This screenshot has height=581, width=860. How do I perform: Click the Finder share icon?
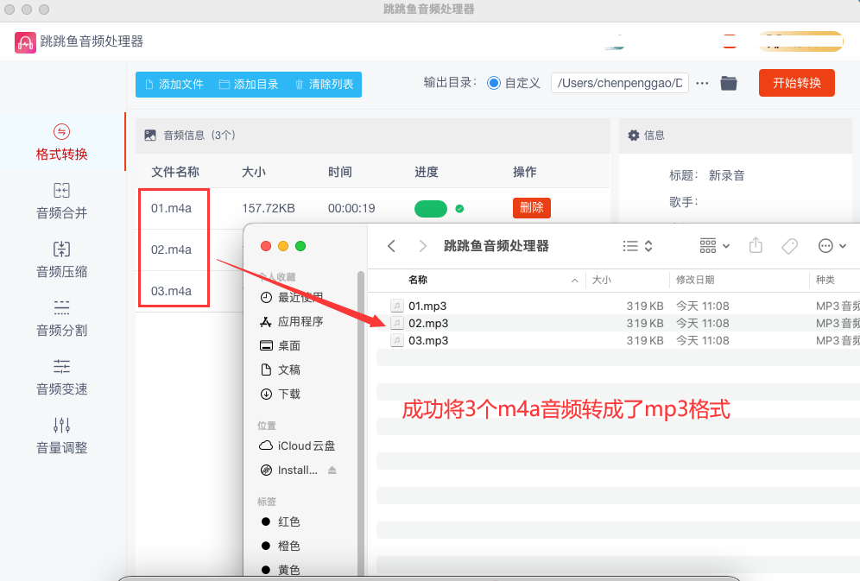coord(756,246)
